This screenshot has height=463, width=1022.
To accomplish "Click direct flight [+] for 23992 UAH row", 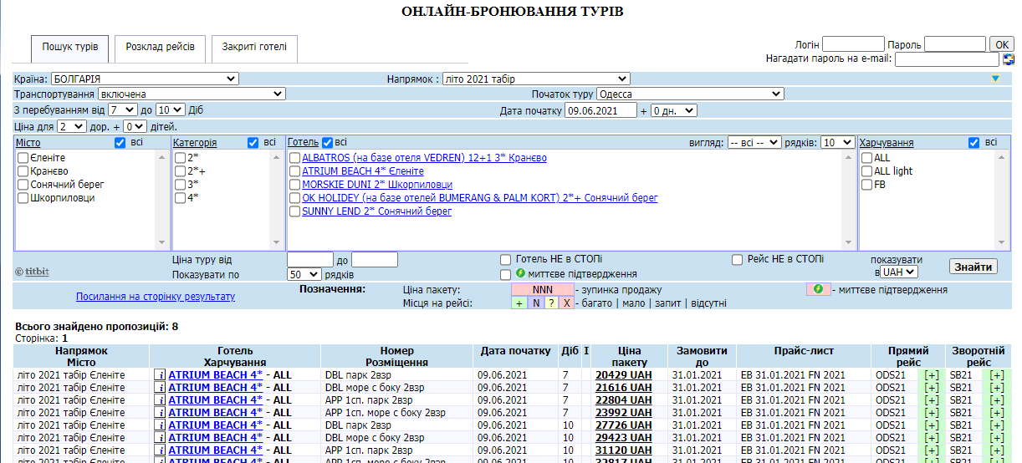I will tap(932, 413).
